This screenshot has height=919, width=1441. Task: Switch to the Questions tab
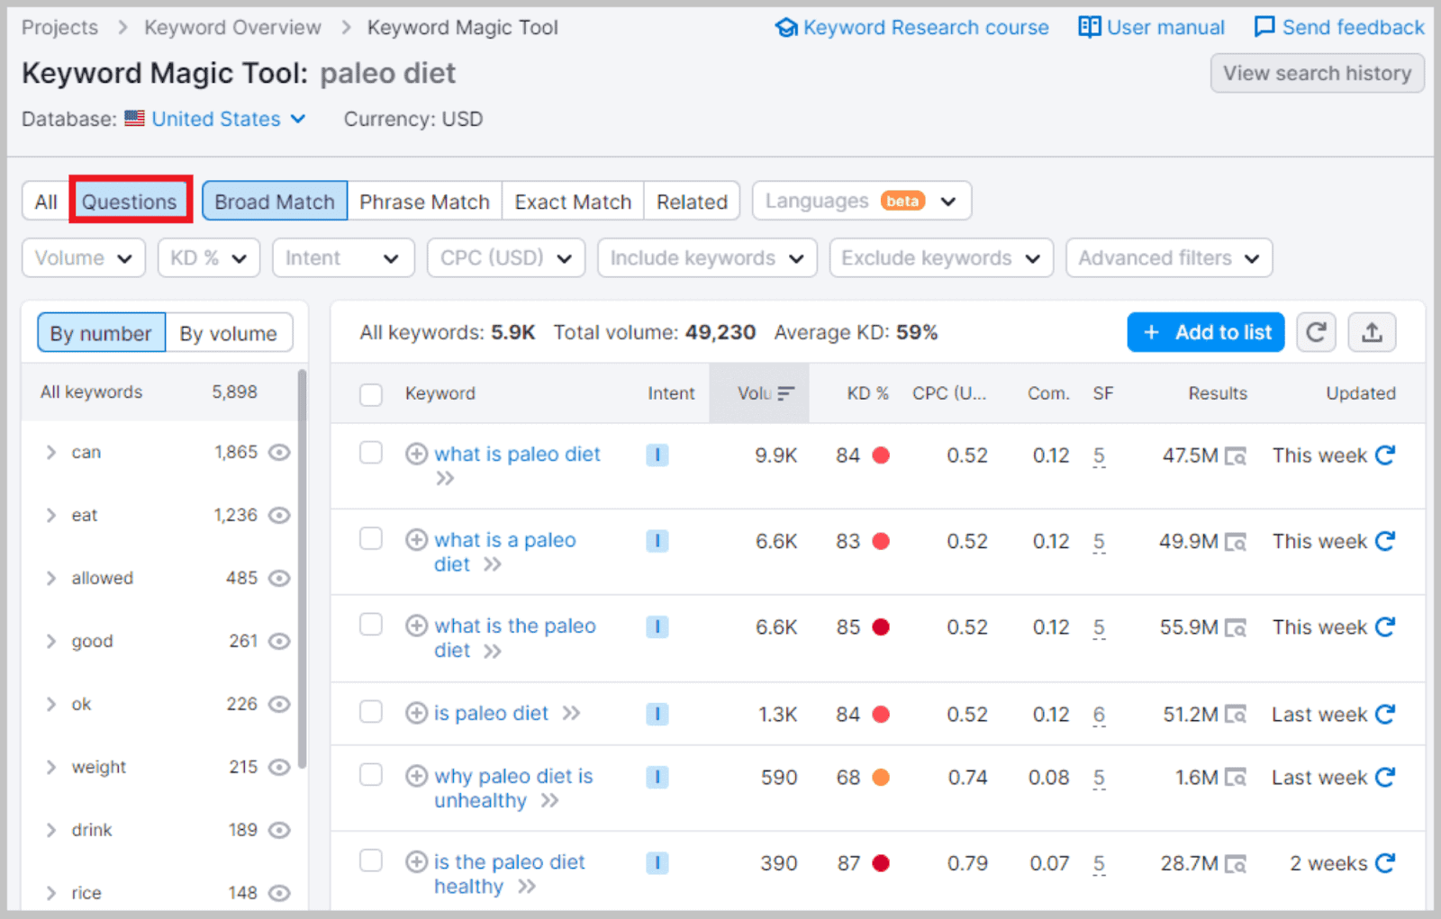coord(130,201)
